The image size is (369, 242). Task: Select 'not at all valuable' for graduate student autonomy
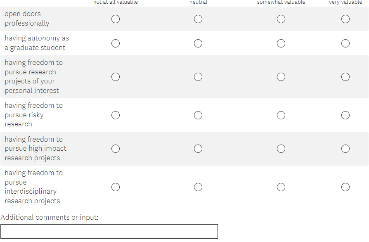tap(116, 43)
